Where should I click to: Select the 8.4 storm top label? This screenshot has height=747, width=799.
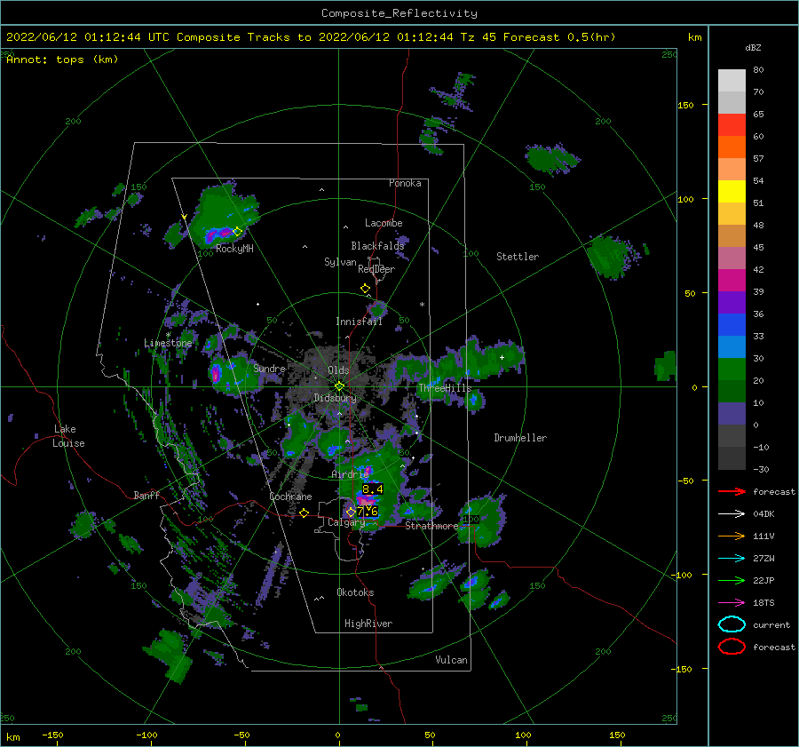tap(373, 489)
